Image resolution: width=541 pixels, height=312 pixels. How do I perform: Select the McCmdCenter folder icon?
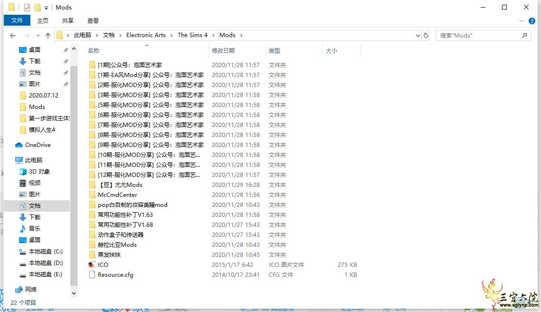pos(92,195)
